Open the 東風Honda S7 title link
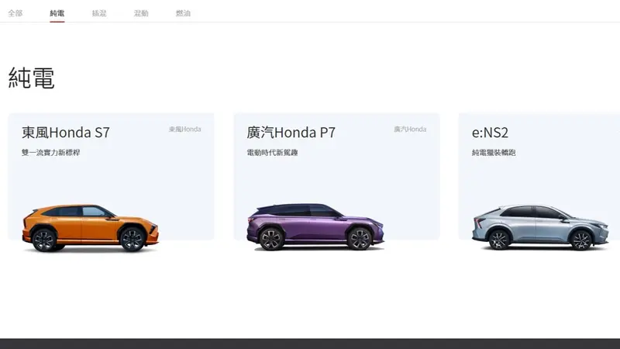 pyautogui.click(x=66, y=133)
